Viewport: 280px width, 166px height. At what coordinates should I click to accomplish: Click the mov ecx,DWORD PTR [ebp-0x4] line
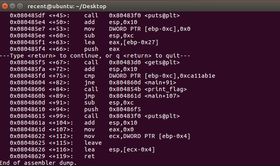(x=100, y=136)
